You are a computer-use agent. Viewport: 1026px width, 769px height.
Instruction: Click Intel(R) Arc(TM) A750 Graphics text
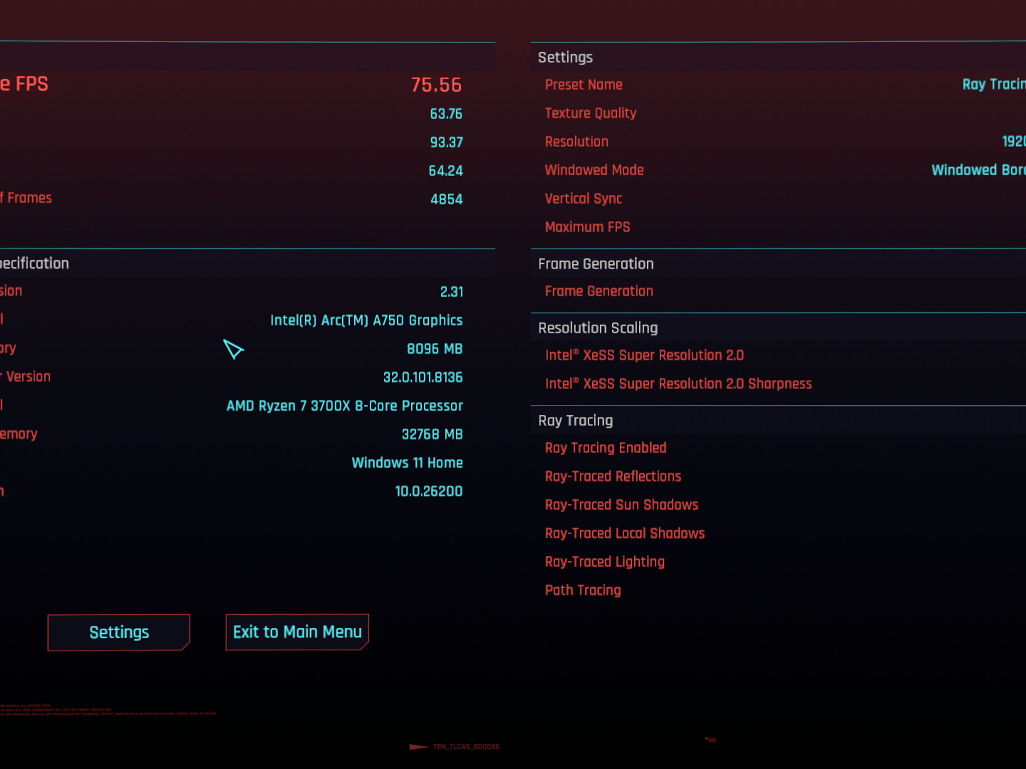point(366,320)
